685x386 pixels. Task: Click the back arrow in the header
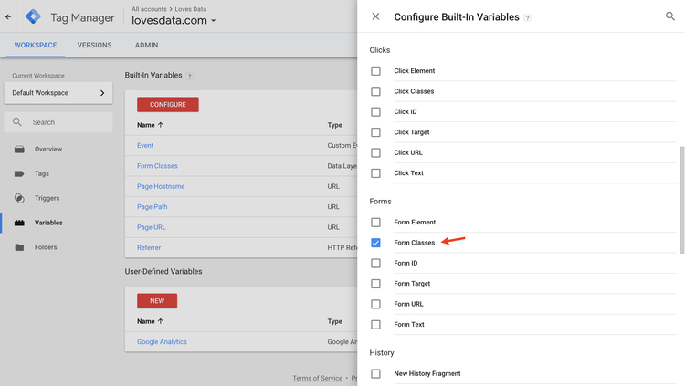pos(8,17)
